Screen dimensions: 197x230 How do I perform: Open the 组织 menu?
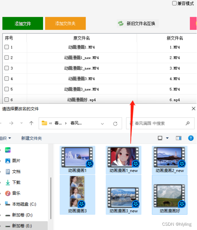[5, 138]
